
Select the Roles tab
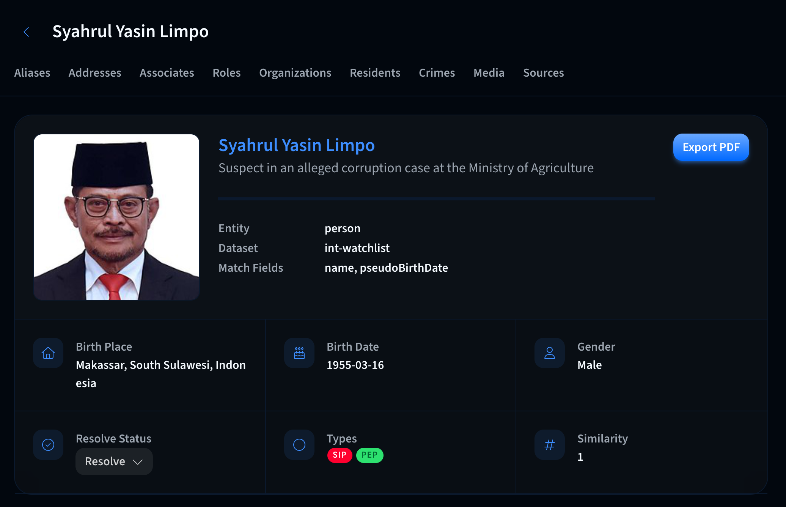(227, 73)
